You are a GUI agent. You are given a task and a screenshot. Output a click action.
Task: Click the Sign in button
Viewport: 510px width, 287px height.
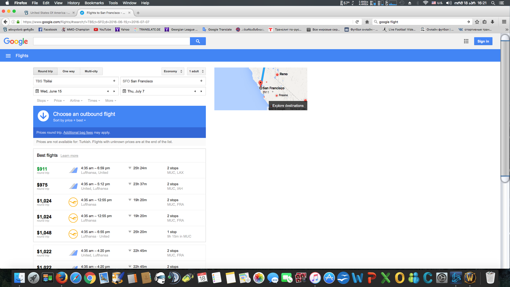tap(483, 41)
